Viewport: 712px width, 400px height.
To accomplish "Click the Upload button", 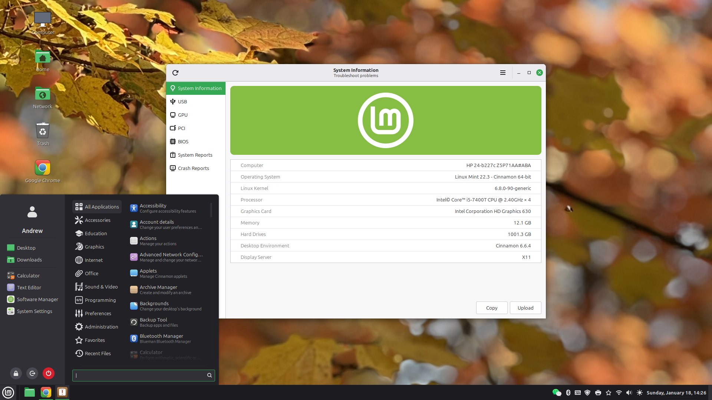I will coord(525,308).
